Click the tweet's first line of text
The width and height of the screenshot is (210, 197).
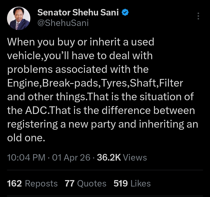pos(80,42)
